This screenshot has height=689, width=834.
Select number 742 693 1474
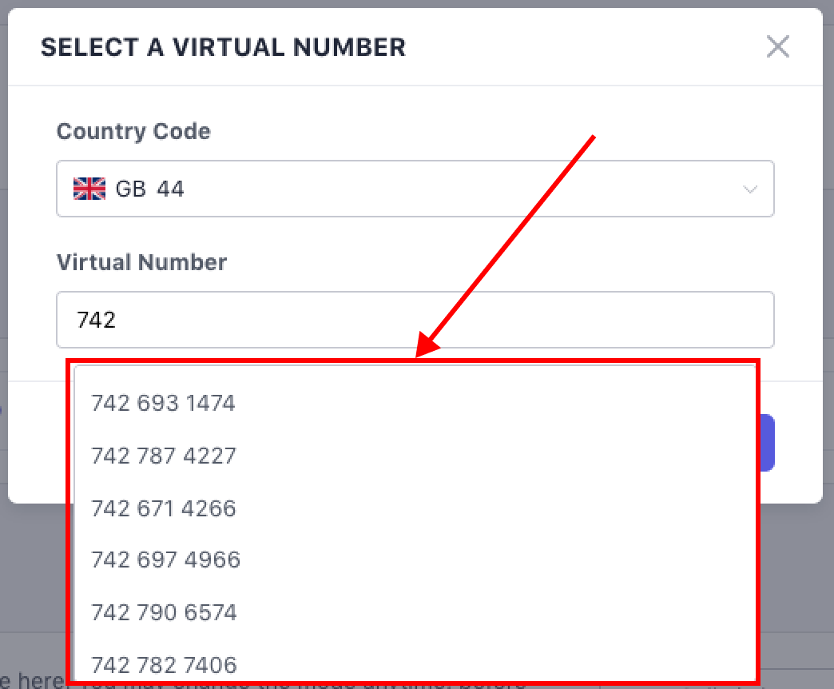pyautogui.click(x=163, y=403)
